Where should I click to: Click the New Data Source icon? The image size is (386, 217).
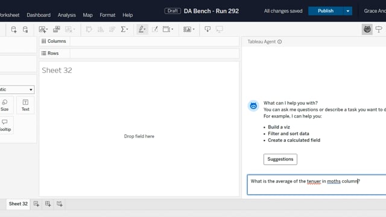point(14,30)
